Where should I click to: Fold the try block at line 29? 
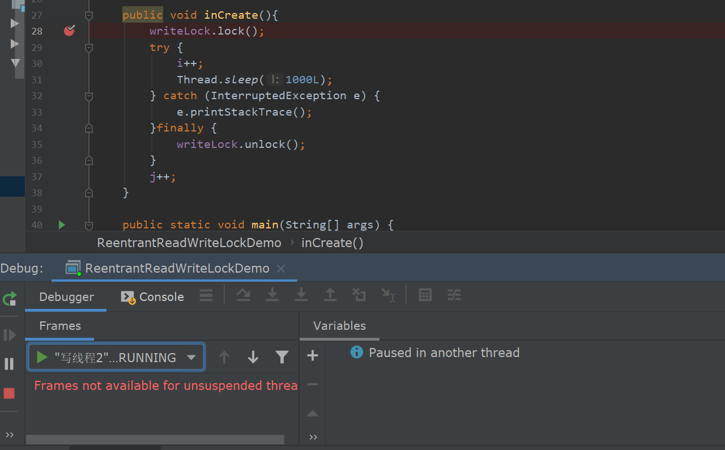[88, 48]
